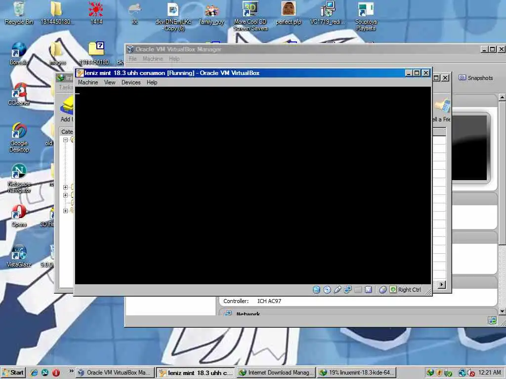Click the volume icon in system tray
This screenshot has width=506, height=379.
click(x=470, y=373)
